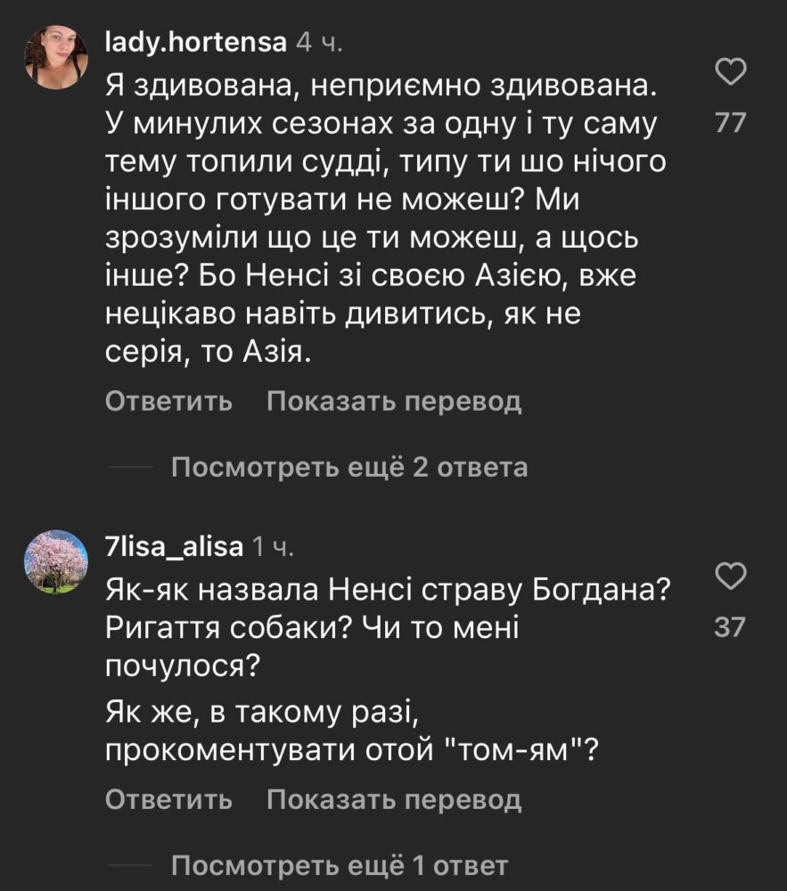Open lady.hortensa's profile picture

pos(56,56)
